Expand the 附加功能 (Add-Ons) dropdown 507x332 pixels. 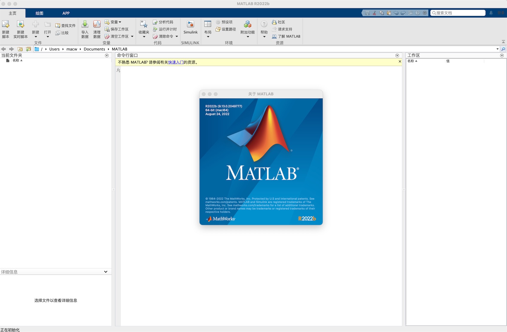click(248, 37)
